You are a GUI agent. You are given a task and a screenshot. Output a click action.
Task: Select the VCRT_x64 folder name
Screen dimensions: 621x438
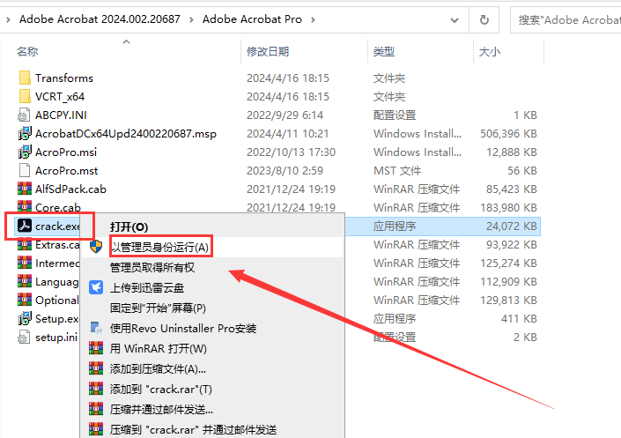60,97
